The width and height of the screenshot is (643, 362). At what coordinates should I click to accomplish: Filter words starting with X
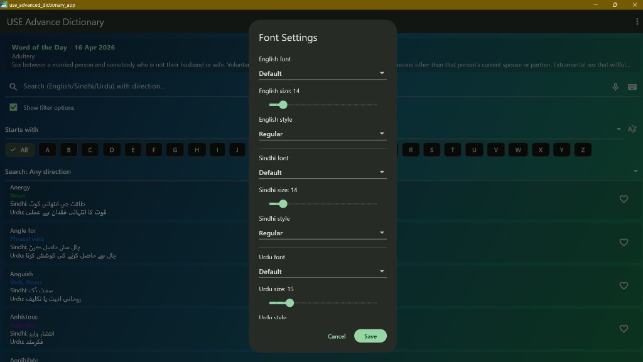pos(541,150)
